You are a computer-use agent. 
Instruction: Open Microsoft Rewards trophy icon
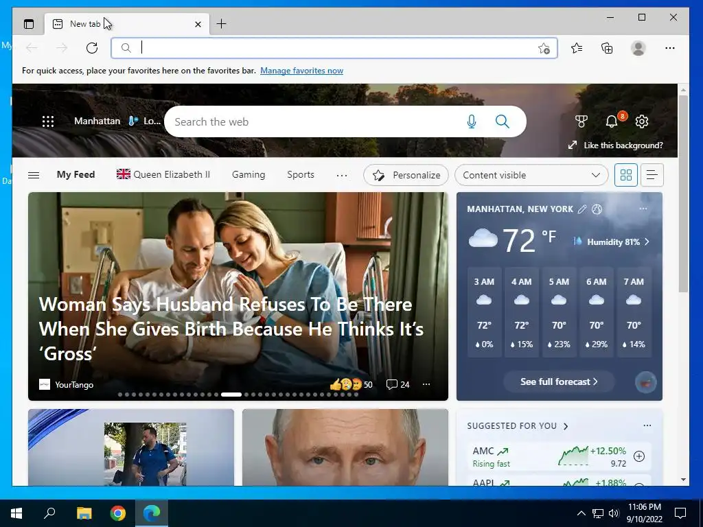point(581,121)
